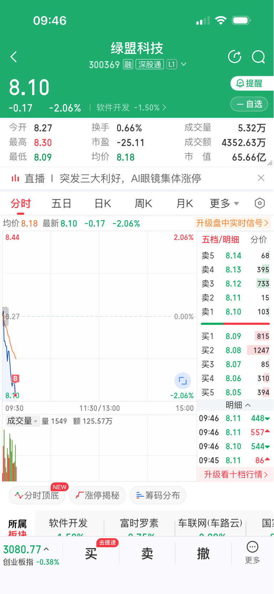The height and width of the screenshot is (594, 274).
Task: Close the live broadcast banner
Action: pos(261,178)
